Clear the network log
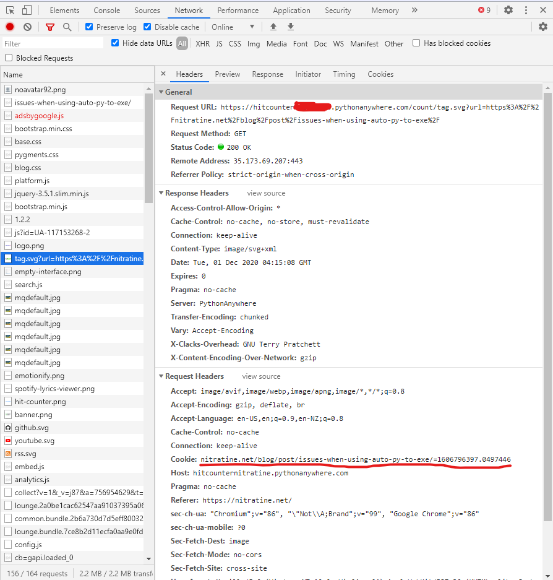 click(27, 27)
